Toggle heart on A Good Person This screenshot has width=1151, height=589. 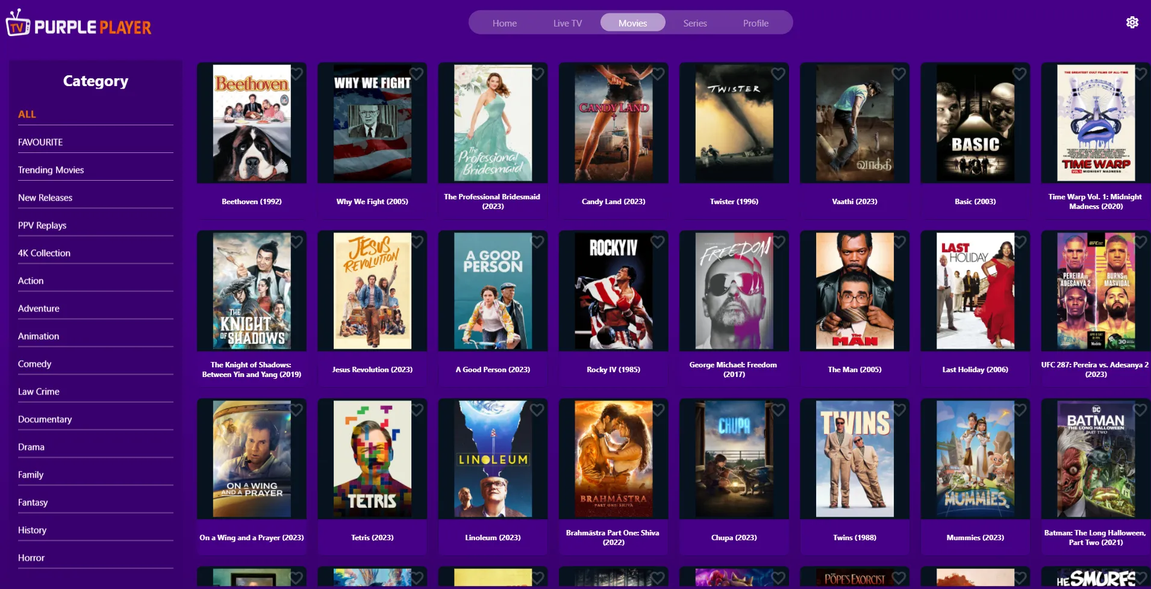click(x=537, y=242)
